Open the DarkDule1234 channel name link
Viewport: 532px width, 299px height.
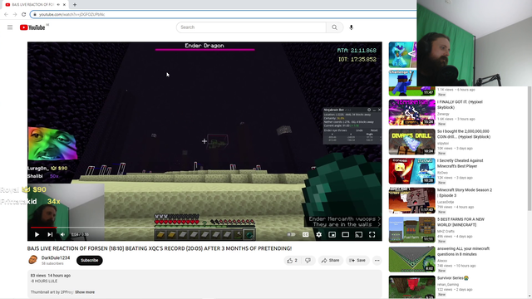coord(56,258)
